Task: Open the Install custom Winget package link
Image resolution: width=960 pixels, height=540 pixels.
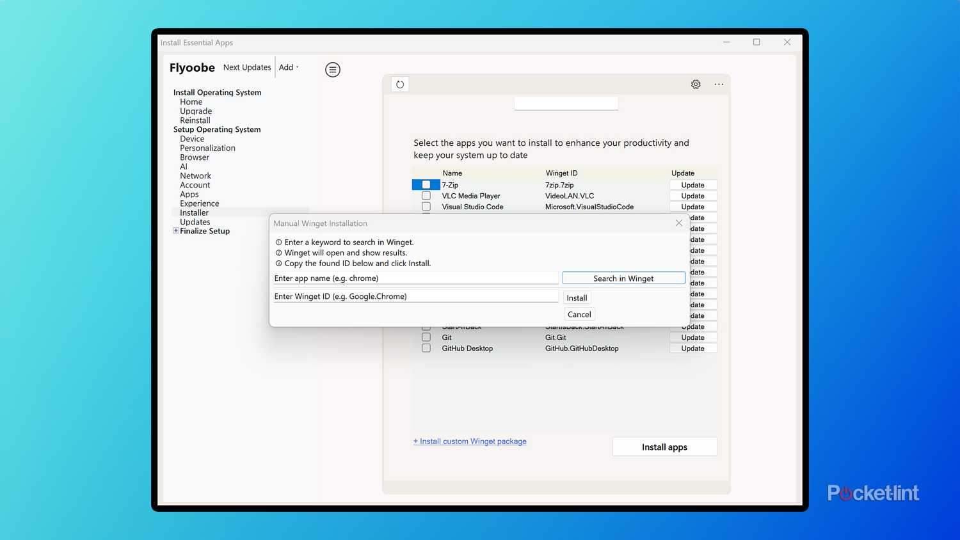Action: [x=470, y=441]
